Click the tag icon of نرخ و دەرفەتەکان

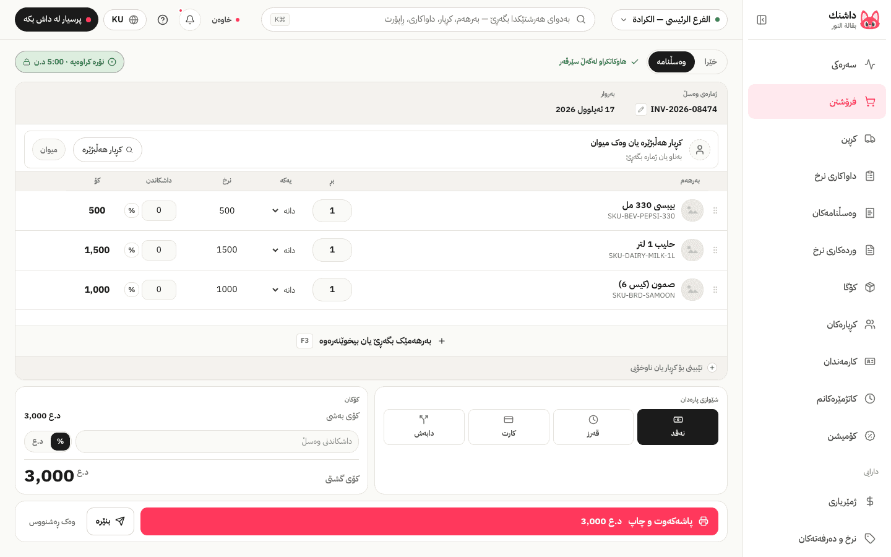pos(870,538)
